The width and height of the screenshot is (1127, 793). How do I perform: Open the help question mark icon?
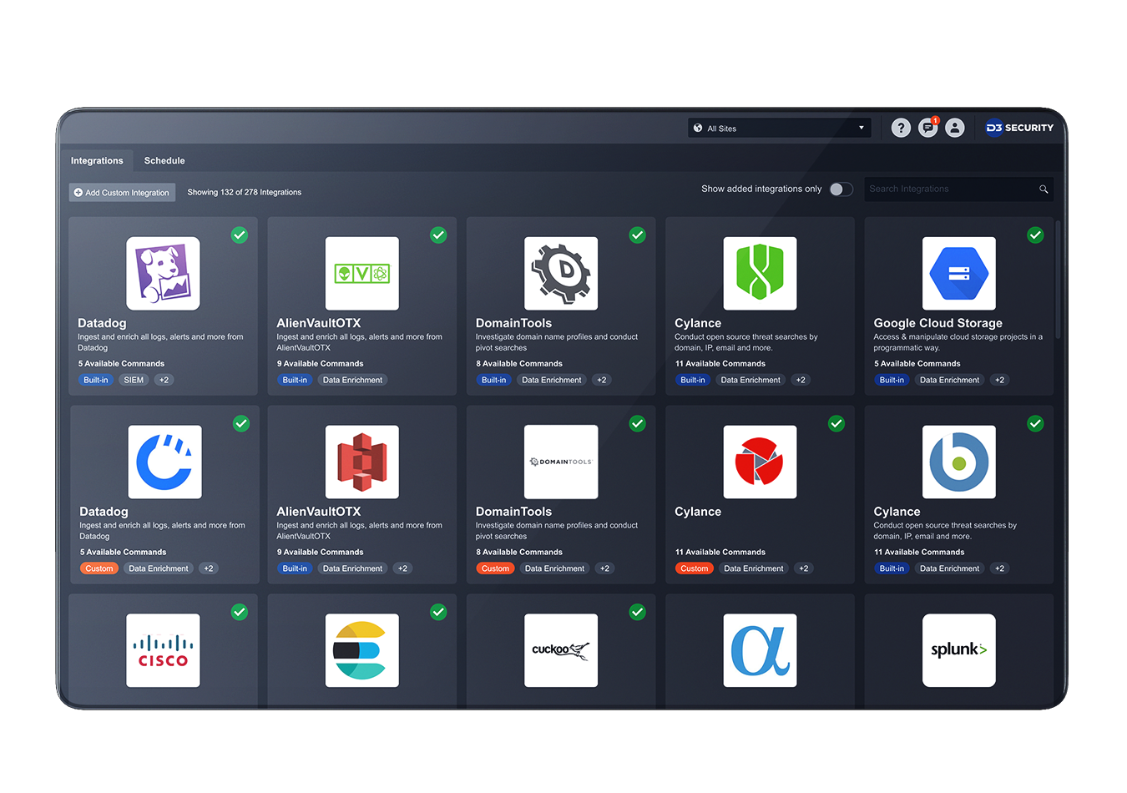[x=901, y=128]
